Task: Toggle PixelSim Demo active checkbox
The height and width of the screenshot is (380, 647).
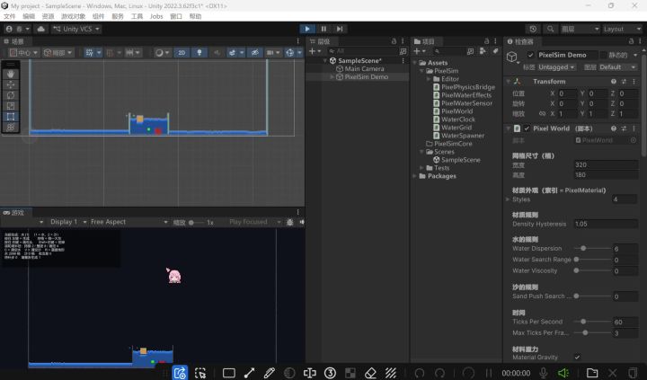Action: (x=530, y=55)
